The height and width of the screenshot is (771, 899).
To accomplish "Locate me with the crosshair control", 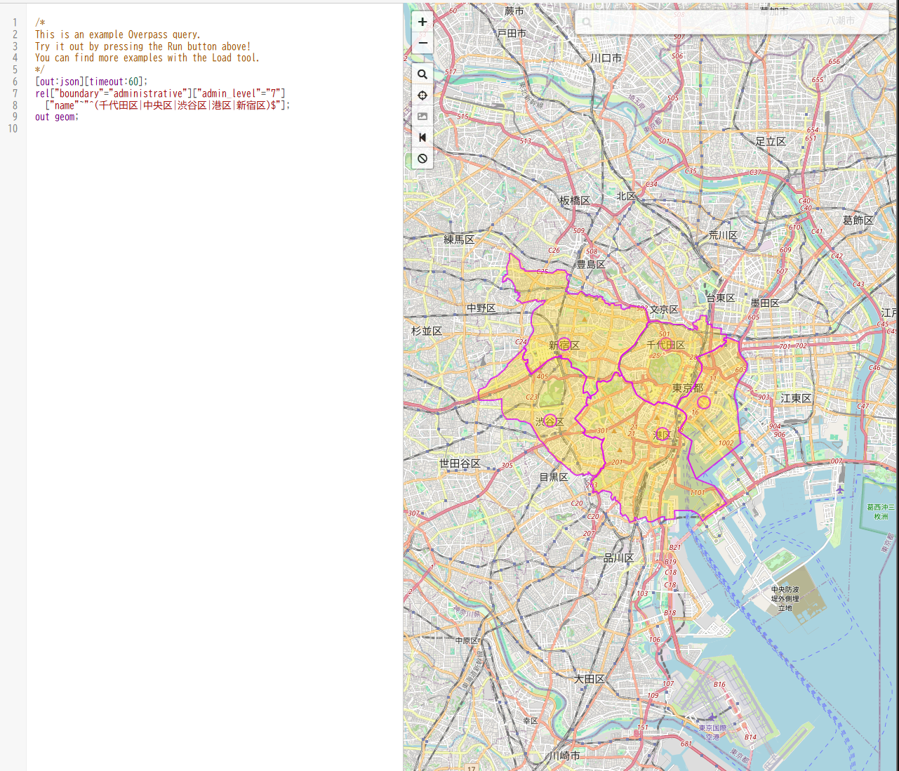I will [422, 95].
